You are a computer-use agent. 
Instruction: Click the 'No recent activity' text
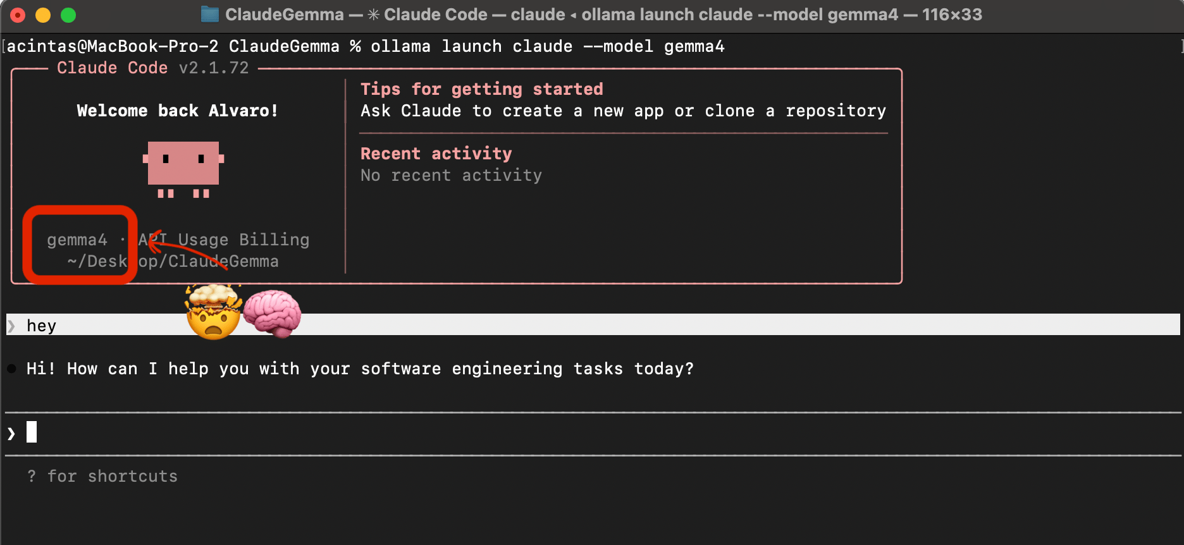pyautogui.click(x=452, y=175)
